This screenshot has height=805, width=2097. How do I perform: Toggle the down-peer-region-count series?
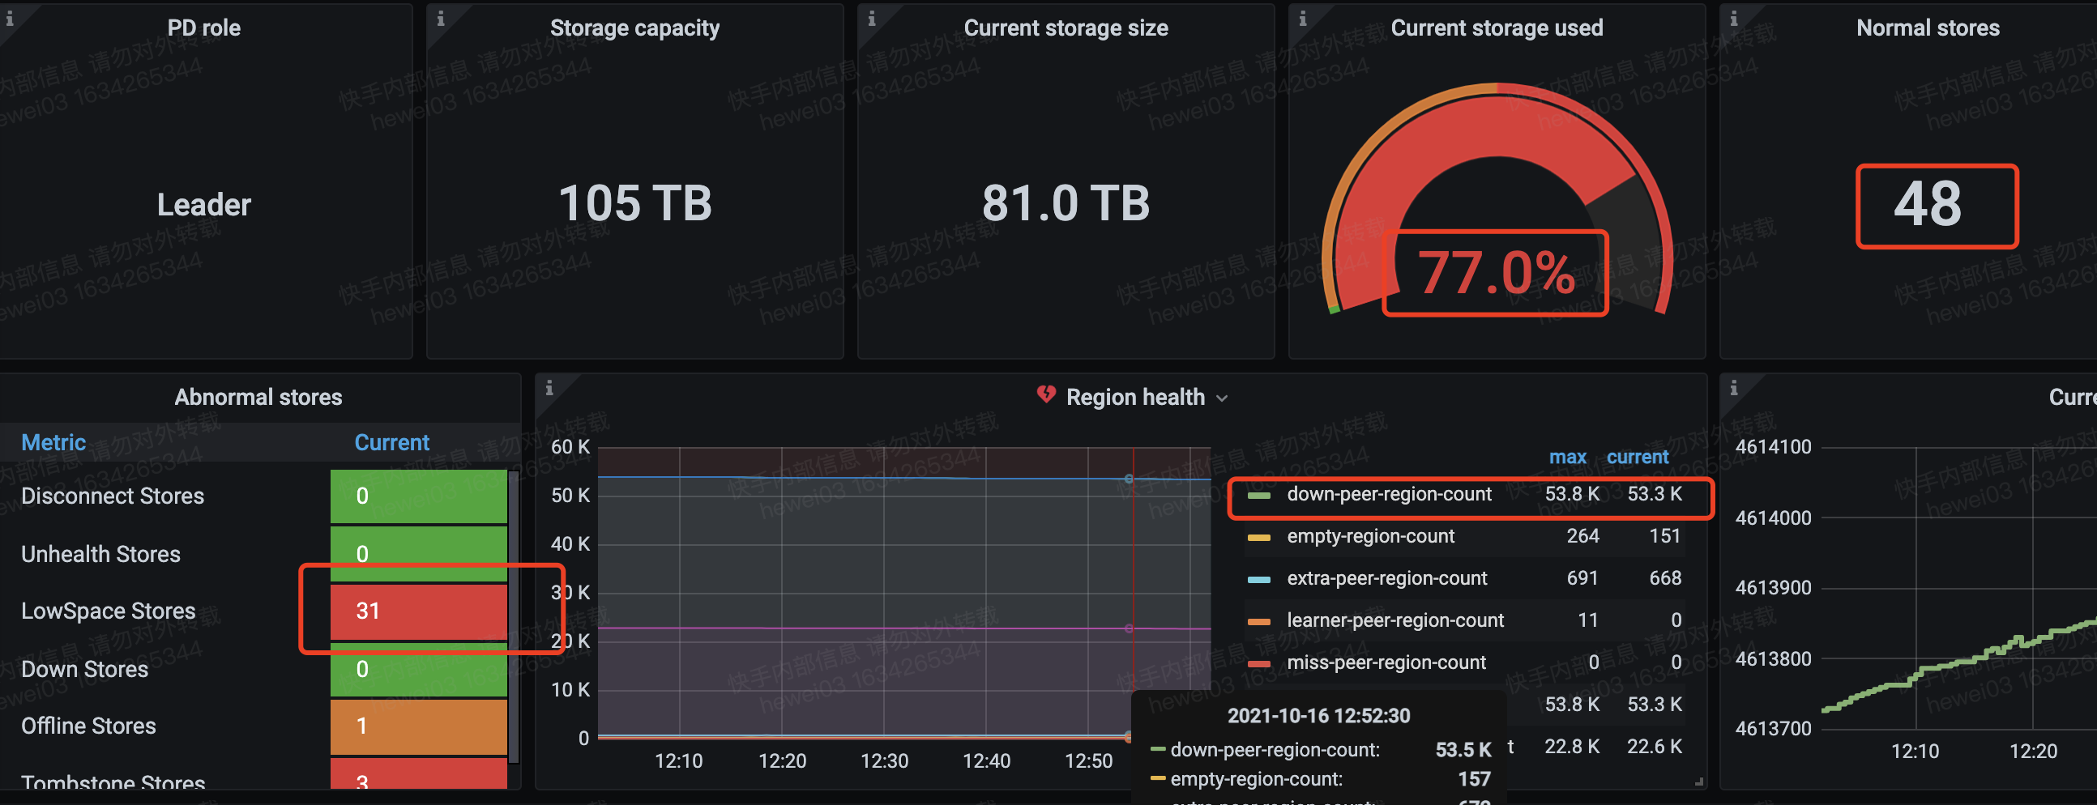click(x=1389, y=494)
